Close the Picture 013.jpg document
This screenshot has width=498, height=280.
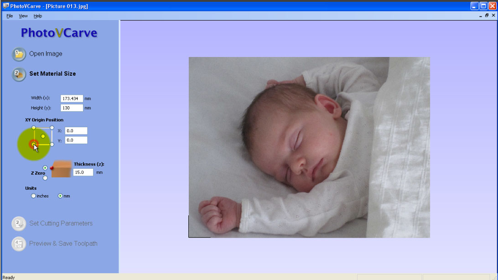(493, 16)
